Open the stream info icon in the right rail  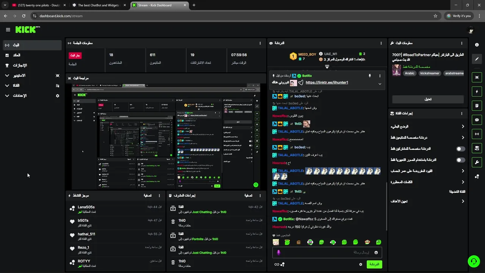477,45
